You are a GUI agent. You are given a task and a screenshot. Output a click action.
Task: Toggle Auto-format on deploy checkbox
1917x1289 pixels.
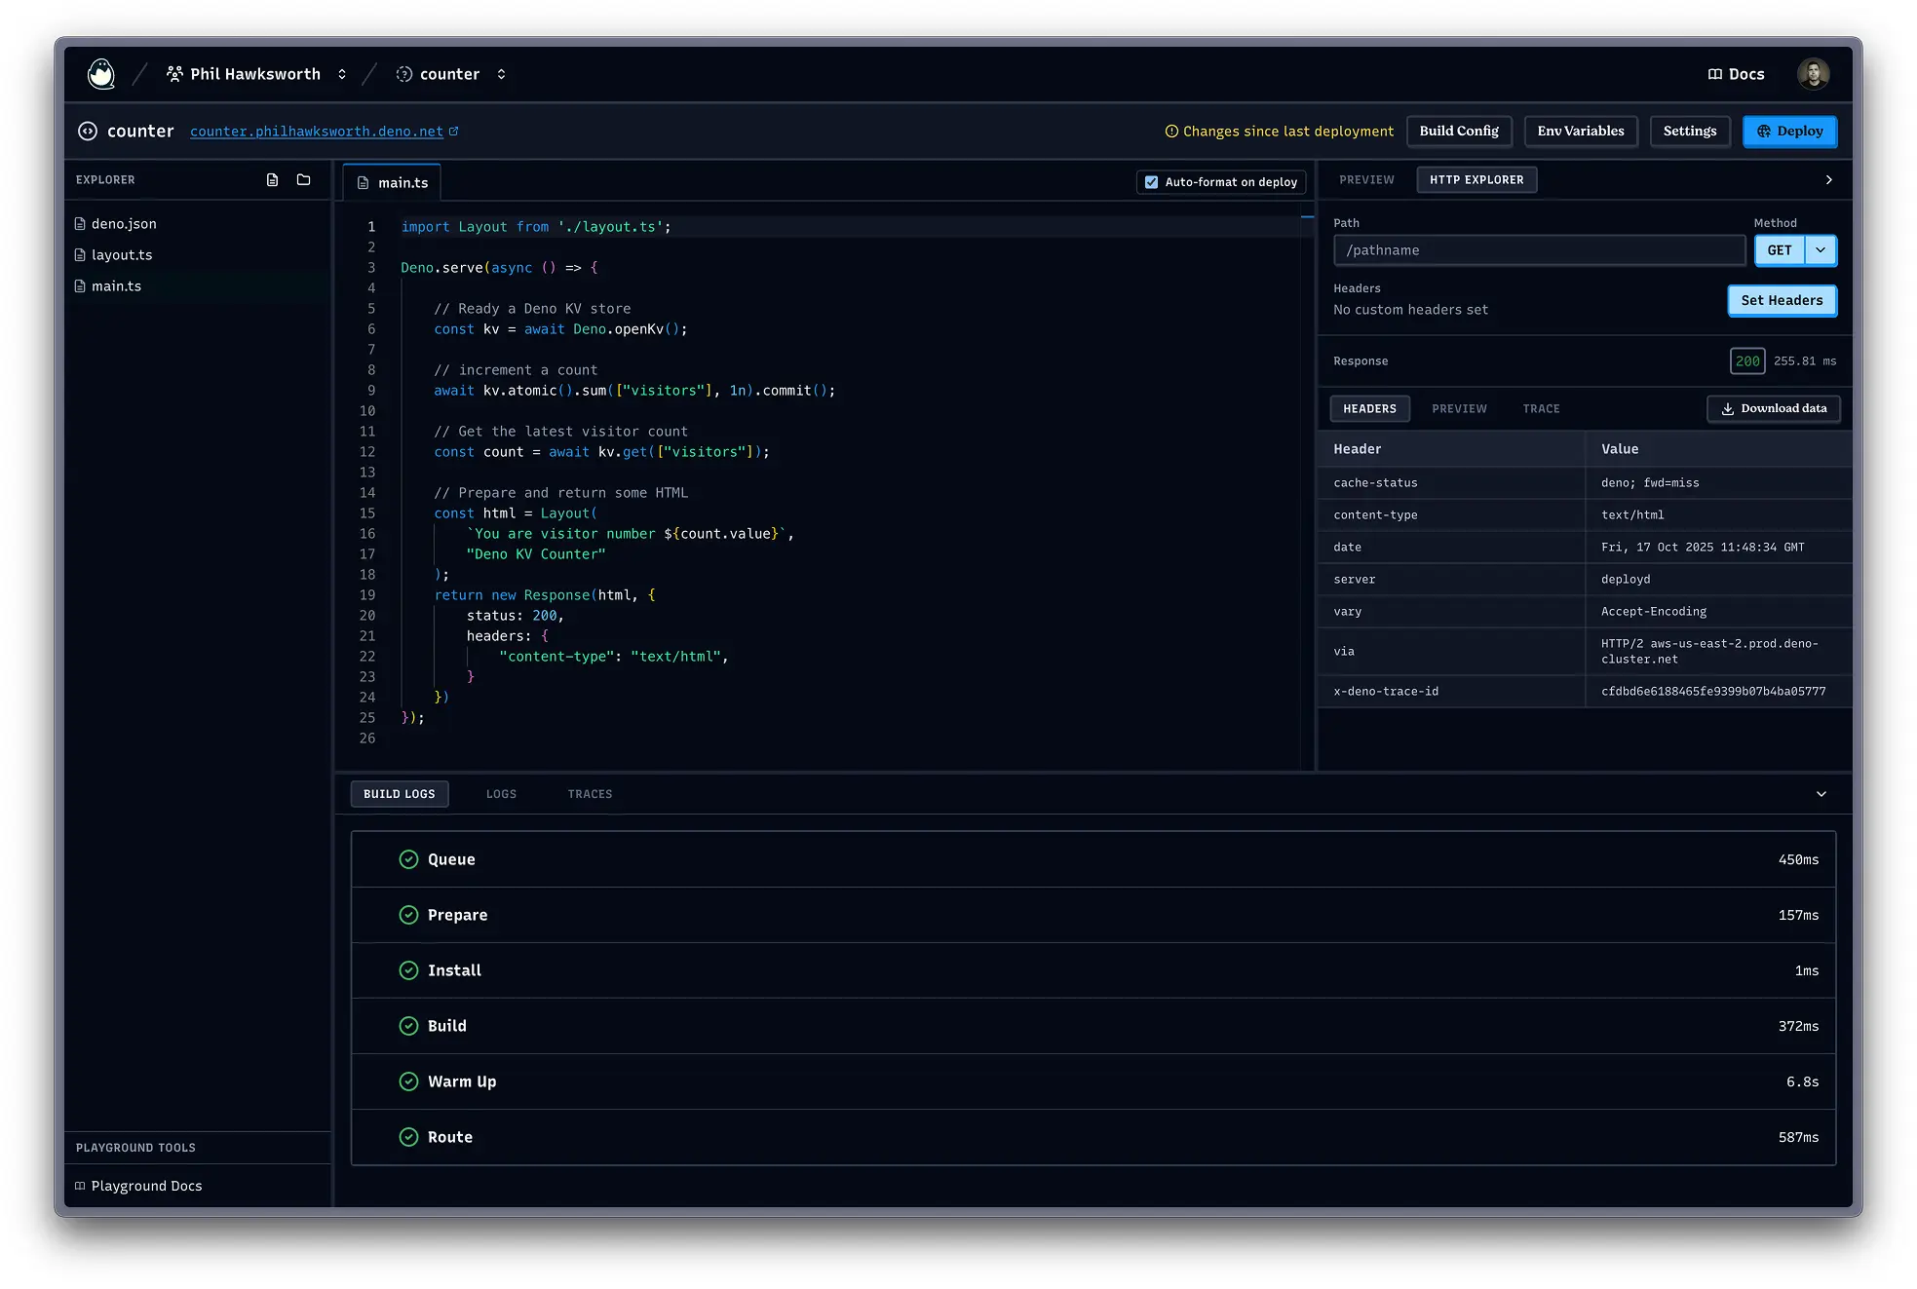click(x=1151, y=182)
